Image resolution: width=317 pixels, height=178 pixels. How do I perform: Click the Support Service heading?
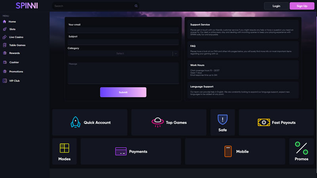click(x=200, y=25)
